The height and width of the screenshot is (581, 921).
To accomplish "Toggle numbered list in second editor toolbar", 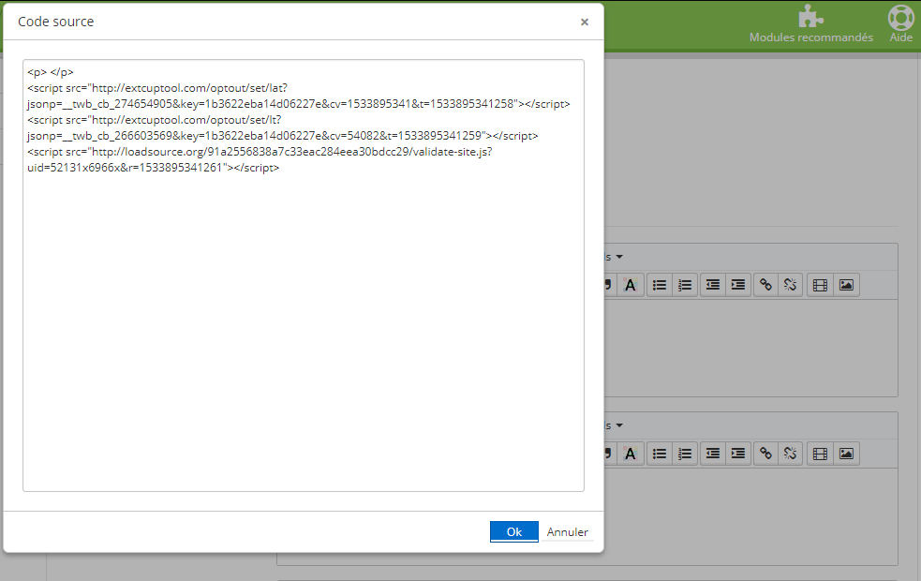I will [x=685, y=454].
